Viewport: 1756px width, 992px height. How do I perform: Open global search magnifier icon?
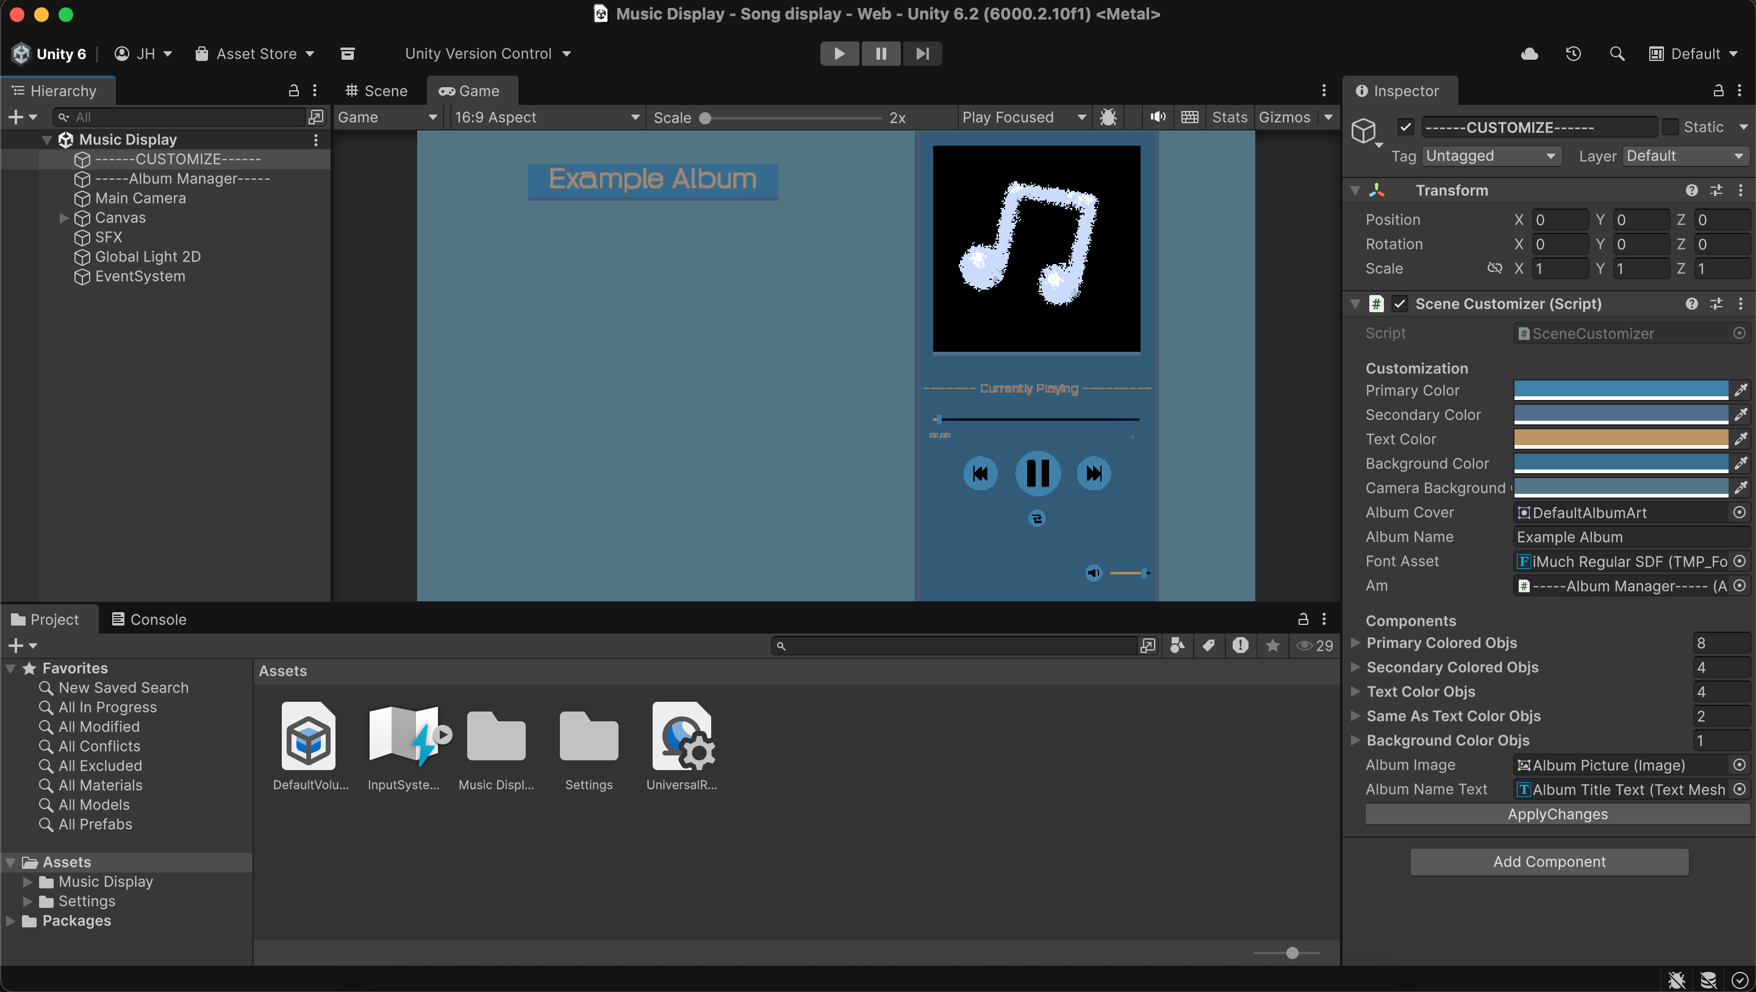click(x=1616, y=54)
